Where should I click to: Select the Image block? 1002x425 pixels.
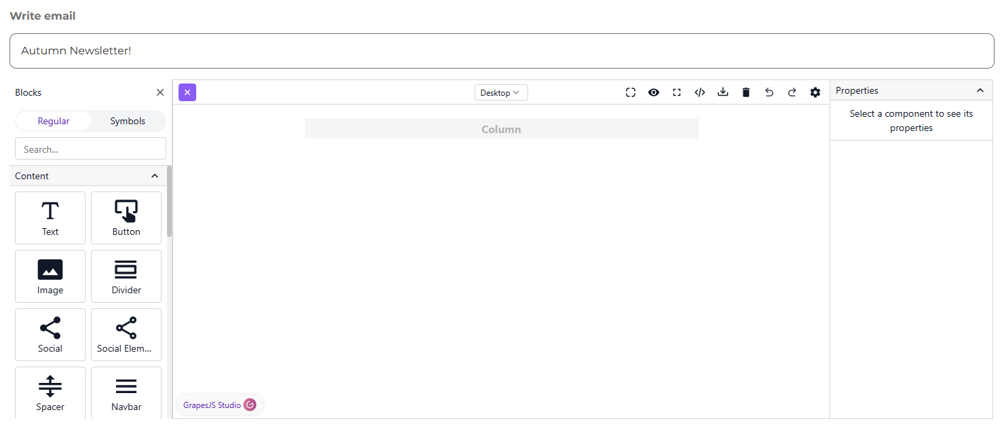[x=50, y=276]
